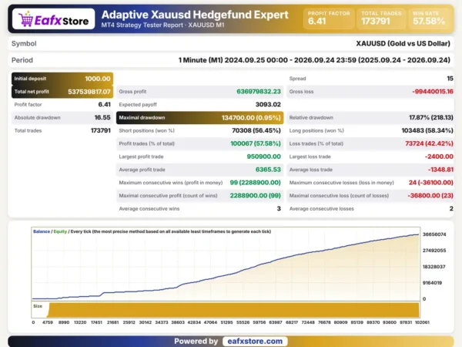Image resolution: width=462 pixels, height=347 pixels.
Task: Click the Equity legend label on the chart
Action: click(x=60, y=231)
